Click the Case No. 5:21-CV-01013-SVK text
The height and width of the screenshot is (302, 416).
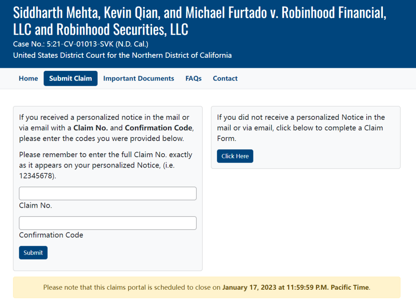[81, 44]
